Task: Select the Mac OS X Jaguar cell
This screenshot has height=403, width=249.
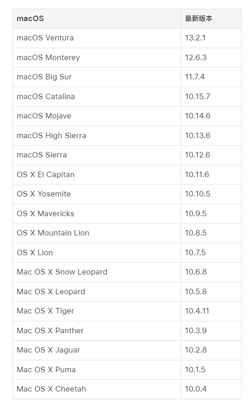Action: (96, 350)
